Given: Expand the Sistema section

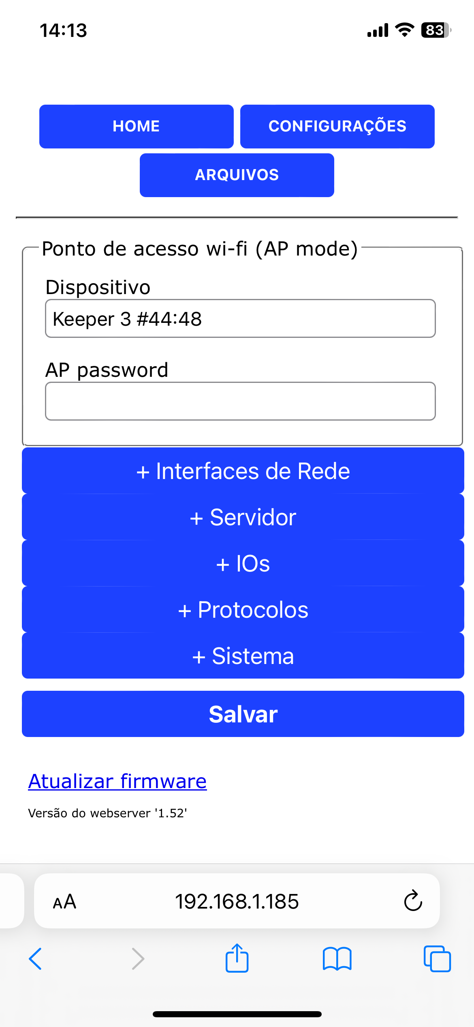Looking at the screenshot, I should click(243, 656).
